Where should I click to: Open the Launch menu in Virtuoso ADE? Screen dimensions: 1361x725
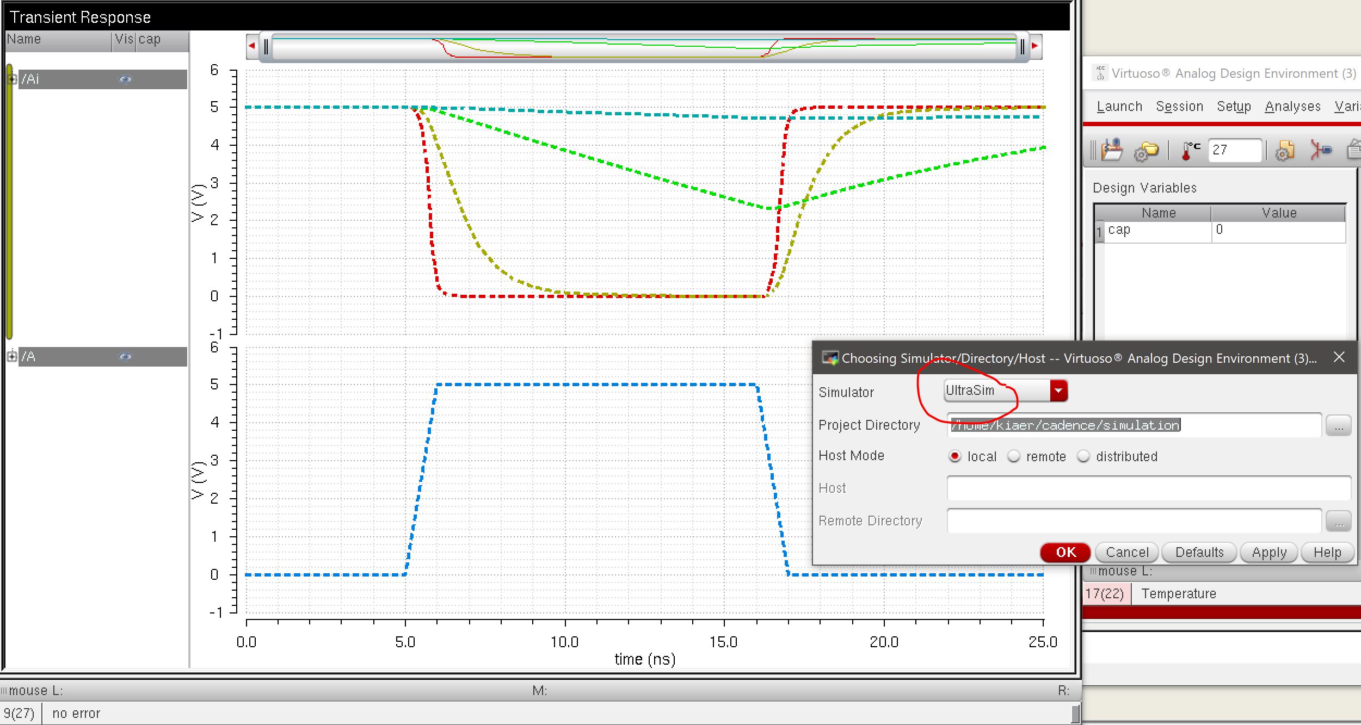click(x=1119, y=106)
